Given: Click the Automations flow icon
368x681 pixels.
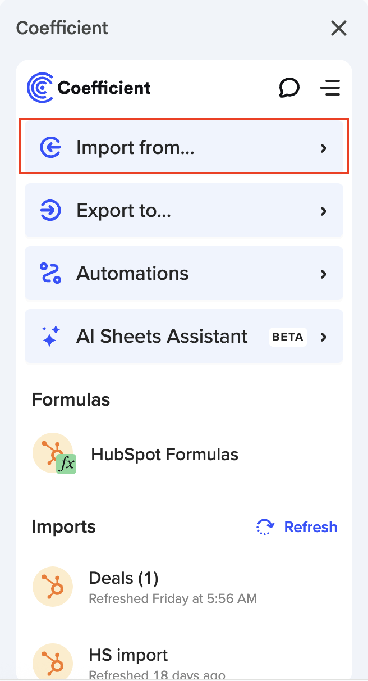Looking at the screenshot, I should (x=50, y=274).
